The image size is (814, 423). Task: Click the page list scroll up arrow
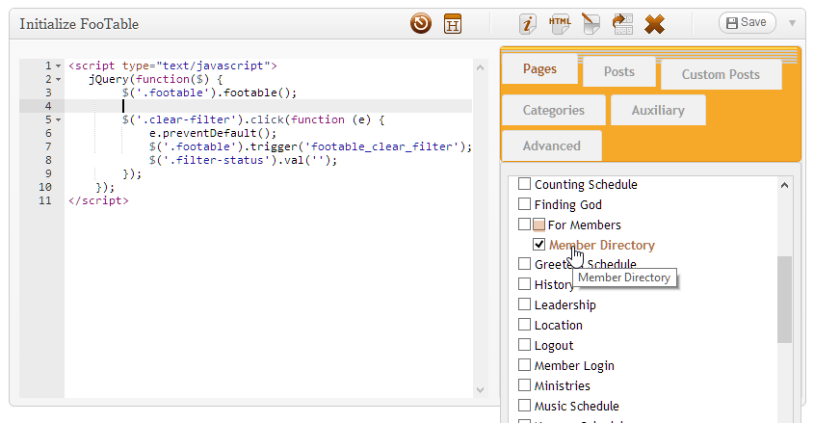click(x=784, y=185)
